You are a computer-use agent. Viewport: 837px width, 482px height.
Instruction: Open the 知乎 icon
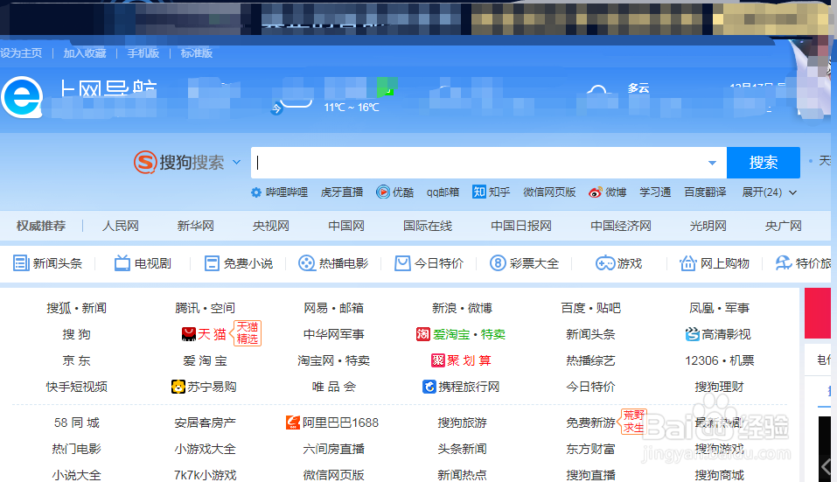point(478,192)
